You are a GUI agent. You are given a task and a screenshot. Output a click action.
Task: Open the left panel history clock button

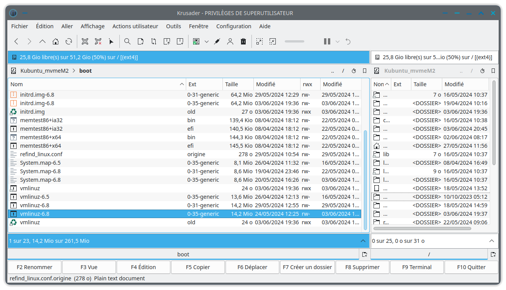click(x=354, y=71)
